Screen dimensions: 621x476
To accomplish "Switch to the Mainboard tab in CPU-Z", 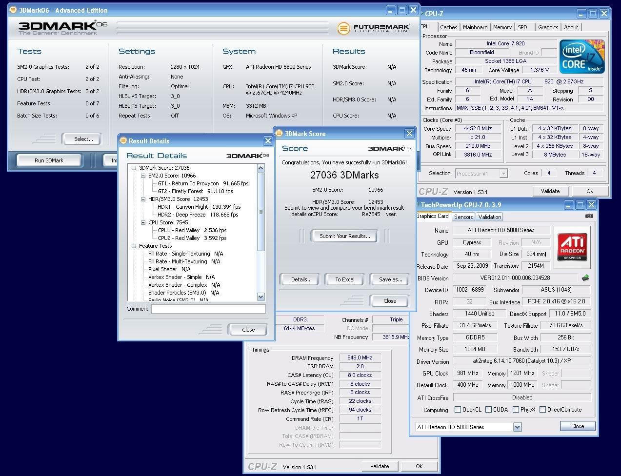I will 475,27.
